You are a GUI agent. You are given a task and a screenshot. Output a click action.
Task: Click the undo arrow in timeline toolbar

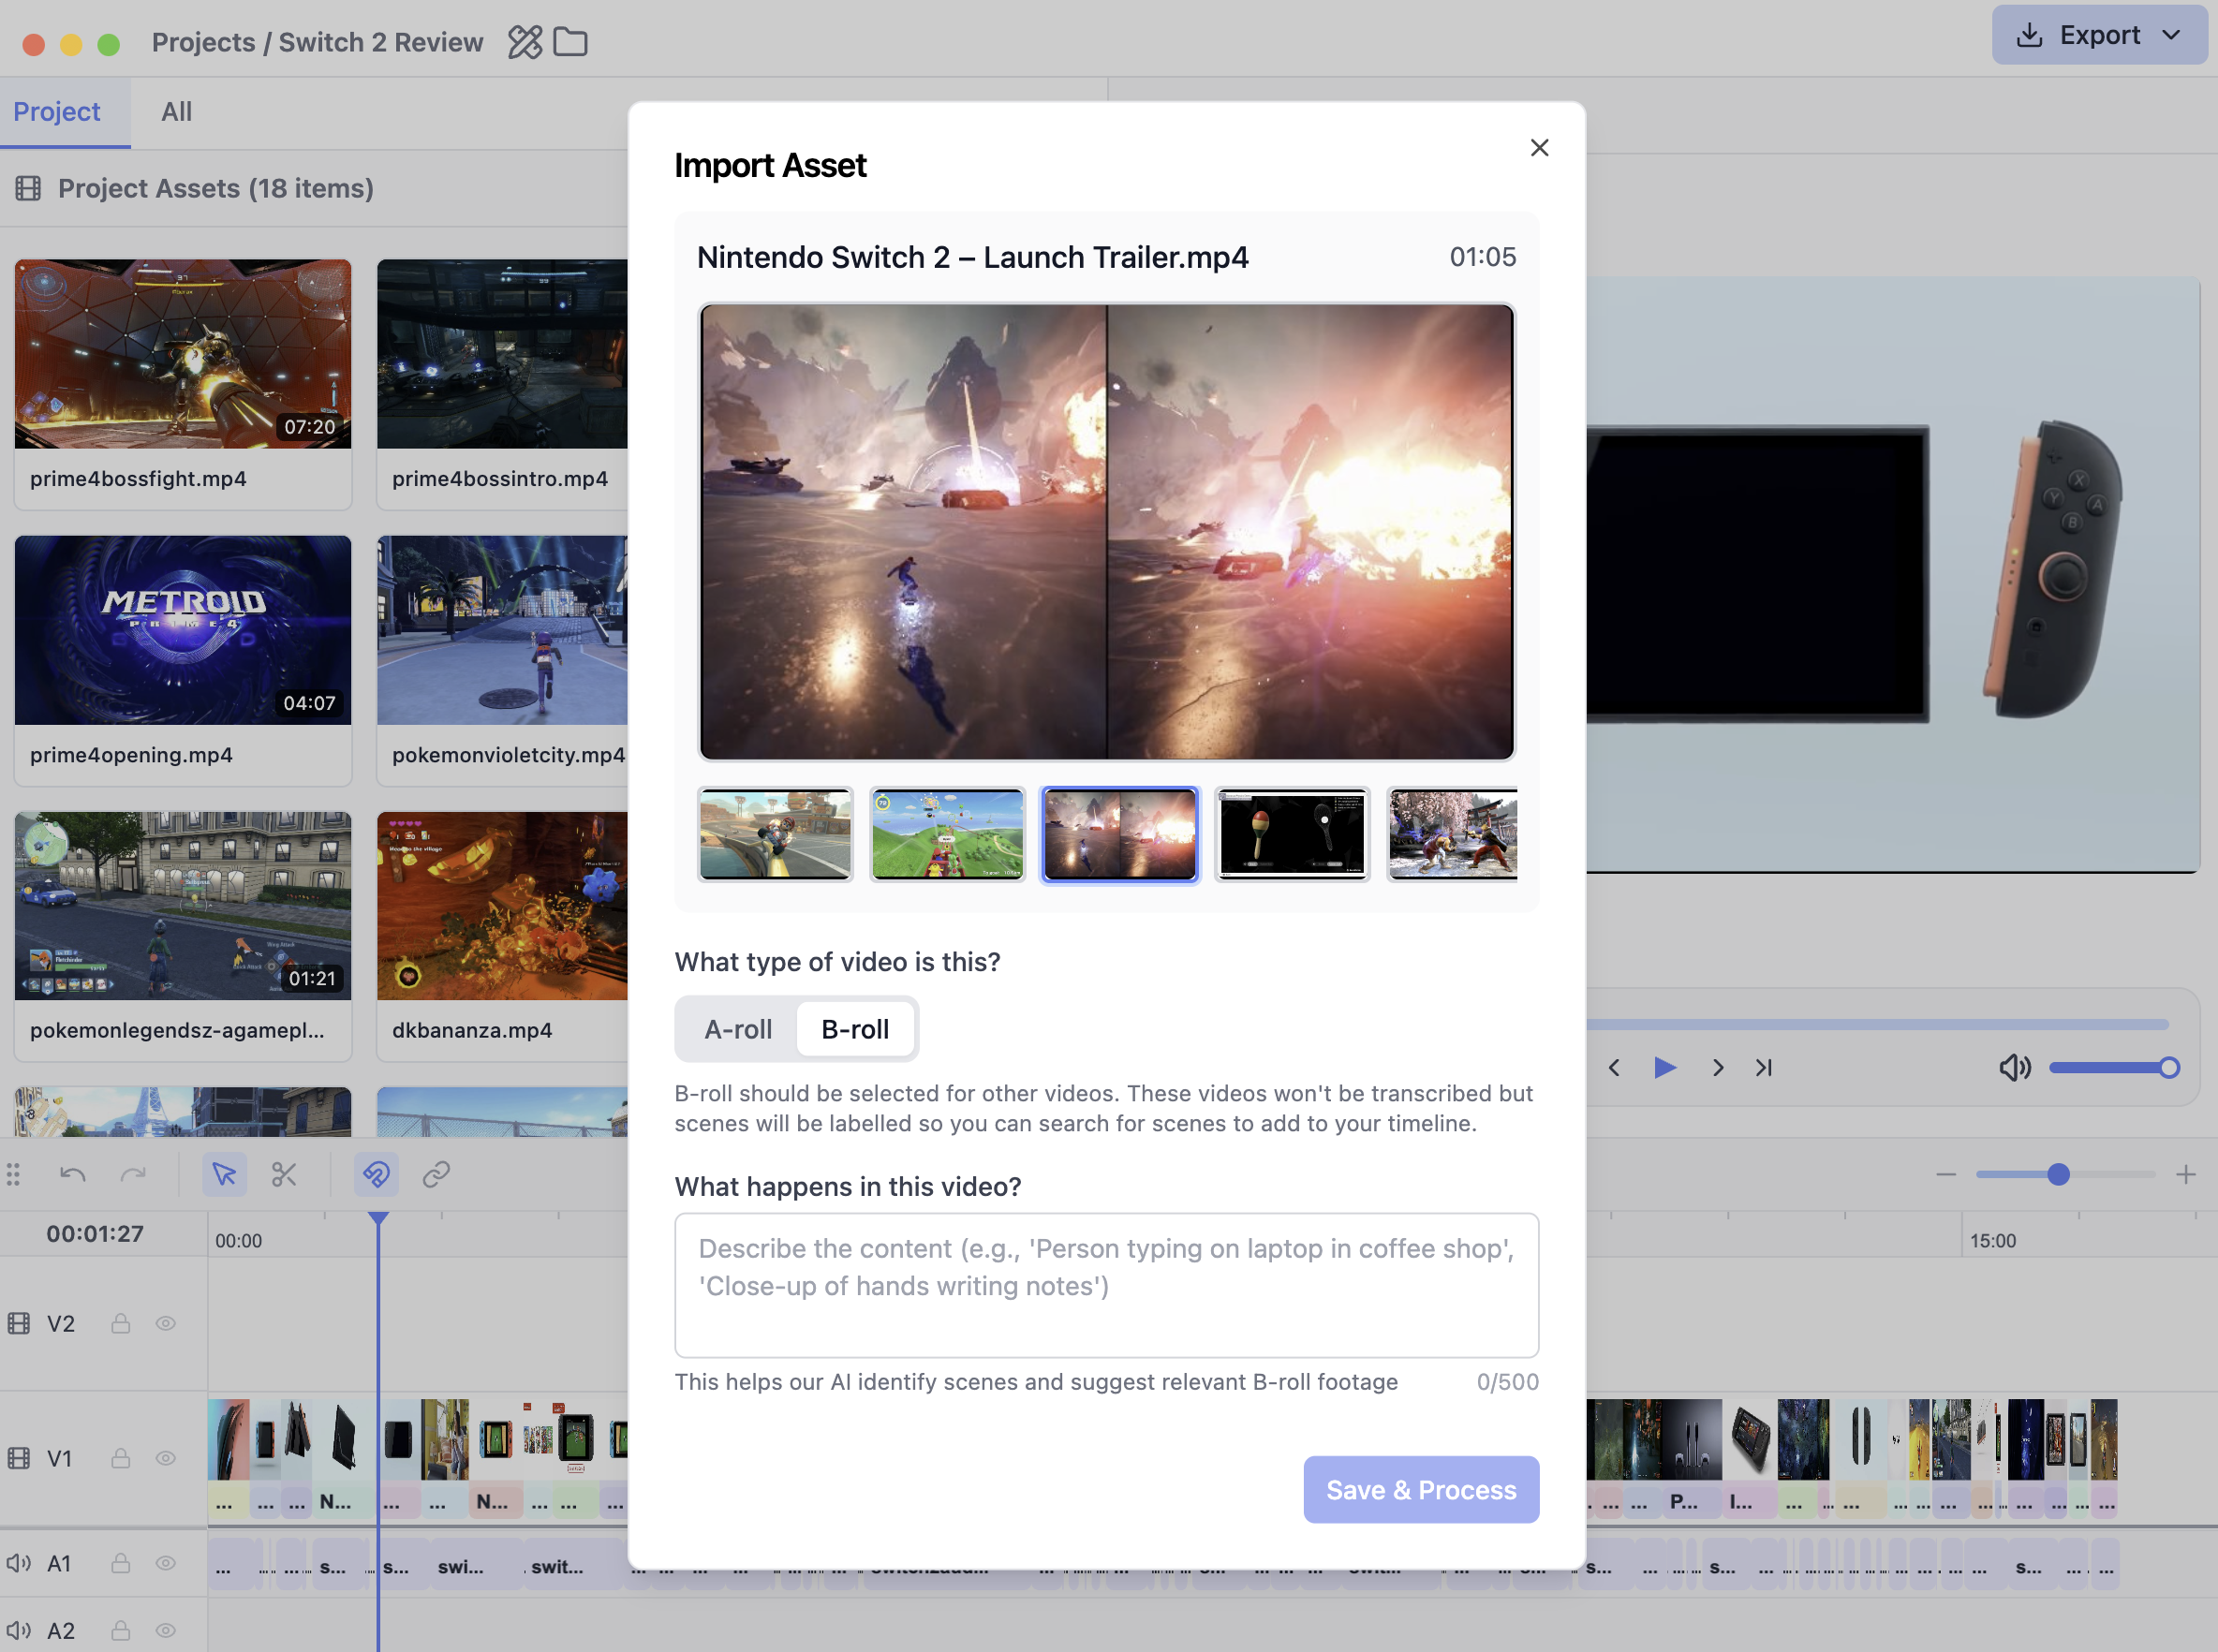point(72,1174)
